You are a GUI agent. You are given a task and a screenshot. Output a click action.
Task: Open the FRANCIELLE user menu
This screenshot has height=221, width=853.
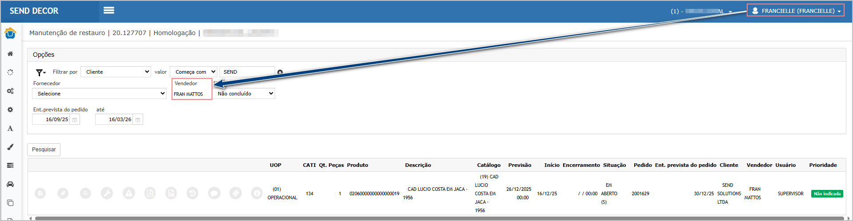point(795,11)
